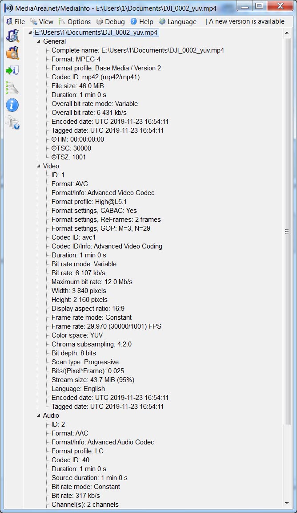Collapse the Audio section expander
Viewport: 297px width, 513px height.
pos(39,415)
